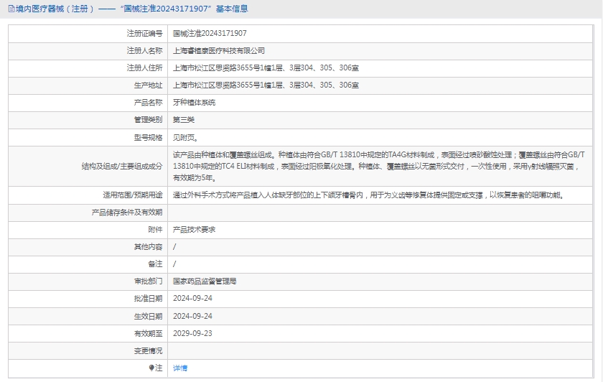Click product name 牙种植体系统
603x382 pixels.
pyautogui.click(x=194, y=103)
